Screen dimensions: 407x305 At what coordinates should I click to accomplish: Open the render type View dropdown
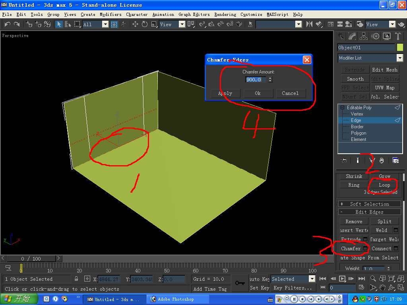(x=392, y=24)
